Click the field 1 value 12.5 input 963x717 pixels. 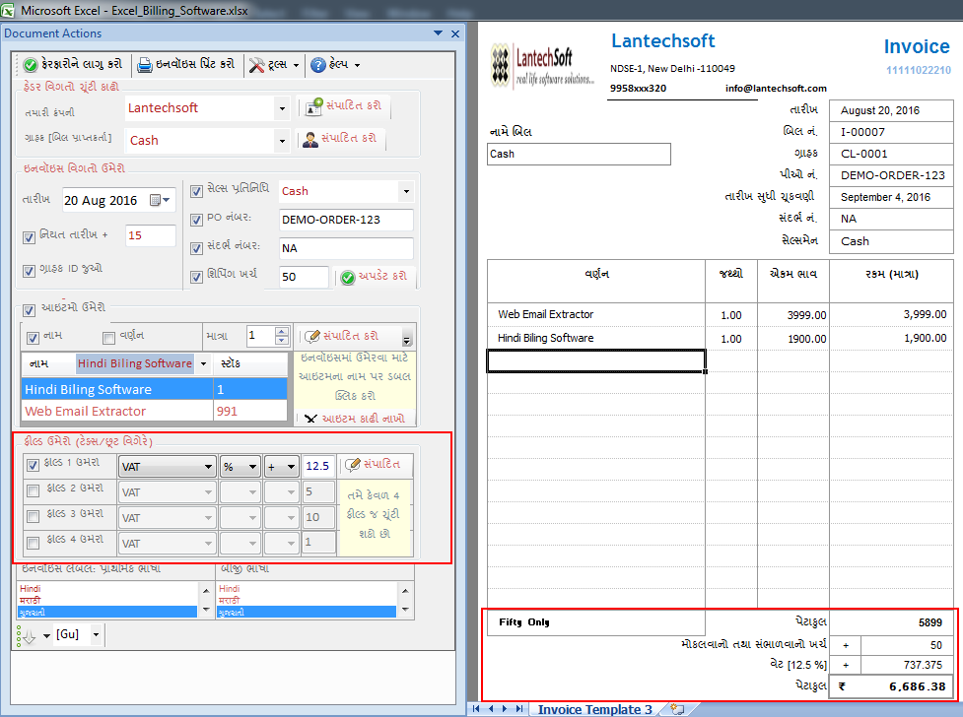(x=318, y=466)
